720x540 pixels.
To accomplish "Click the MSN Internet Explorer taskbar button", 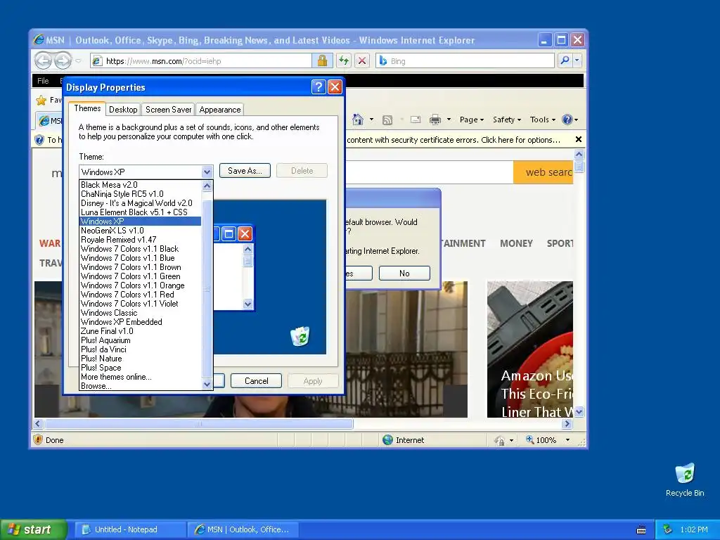I will point(243,529).
